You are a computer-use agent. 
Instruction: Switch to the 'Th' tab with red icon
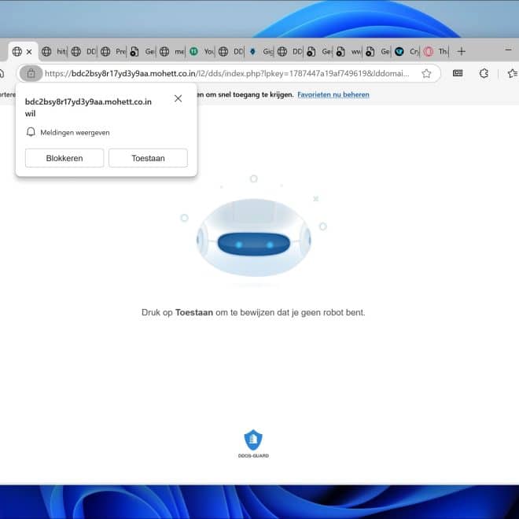(436, 51)
